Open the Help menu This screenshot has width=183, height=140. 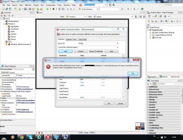point(74,5)
